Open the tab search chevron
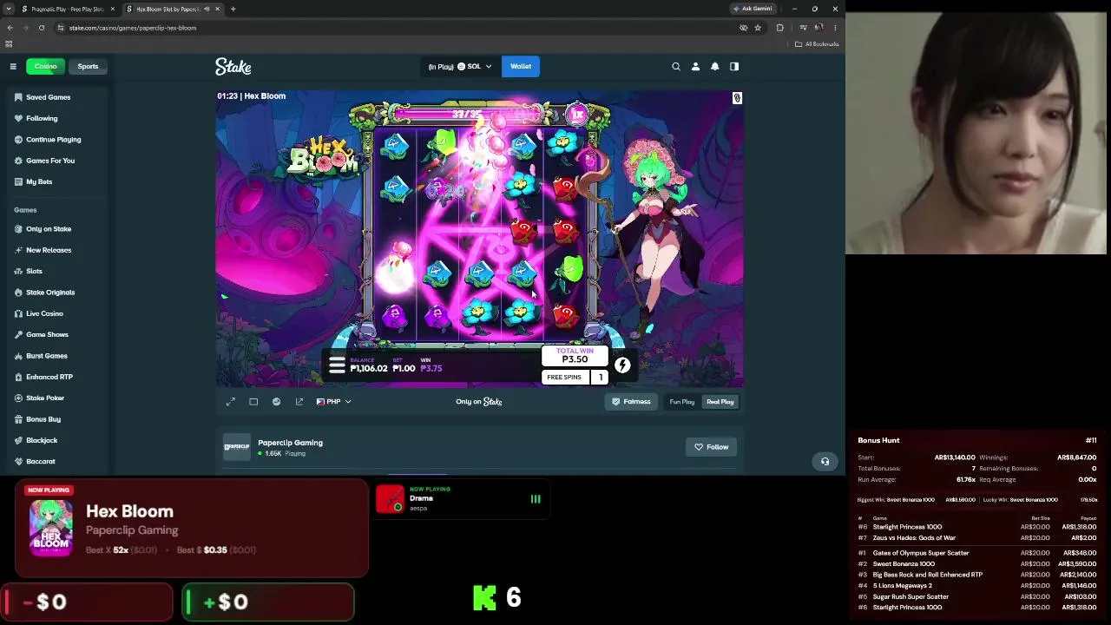1111x625 pixels. (8, 9)
